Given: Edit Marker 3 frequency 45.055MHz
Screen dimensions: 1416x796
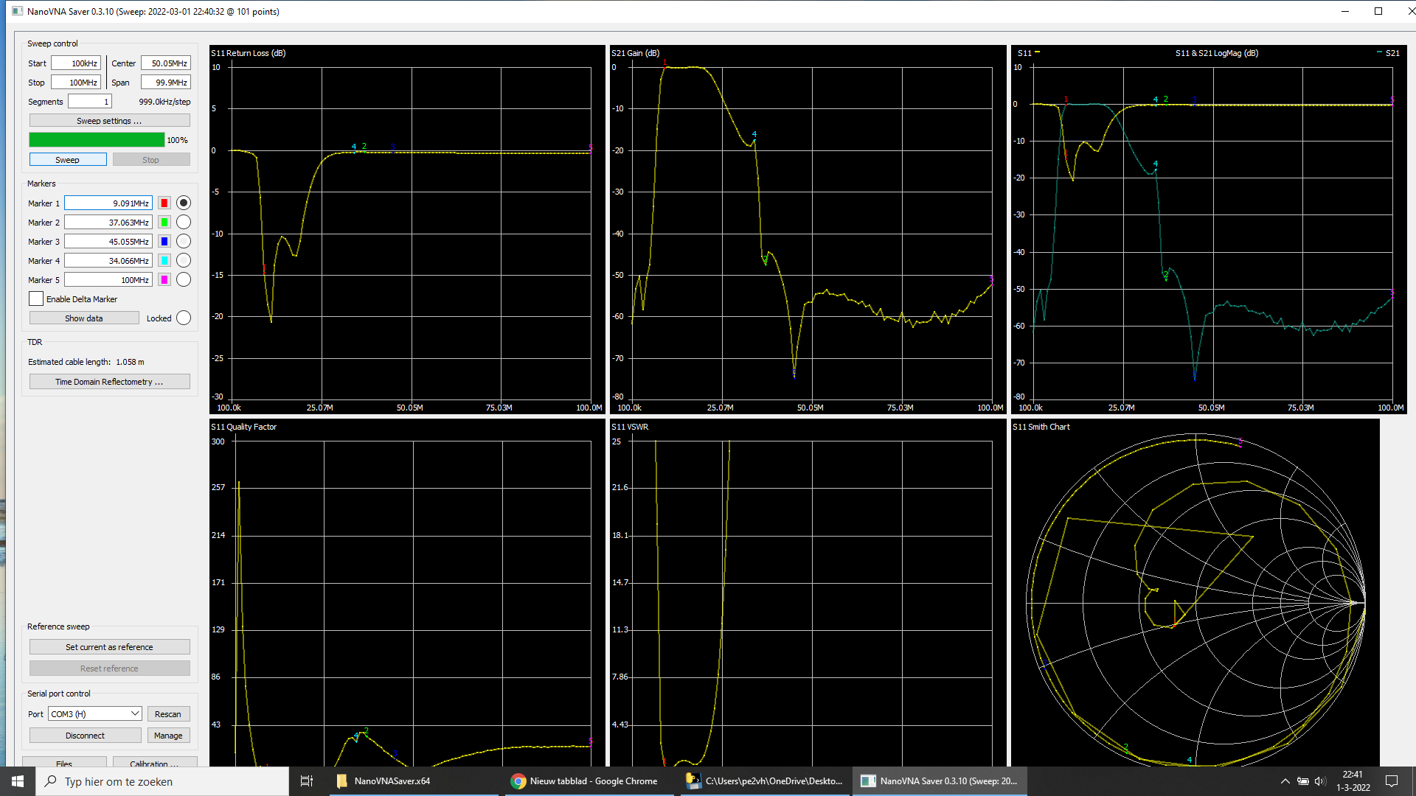Looking at the screenshot, I should (x=108, y=241).
